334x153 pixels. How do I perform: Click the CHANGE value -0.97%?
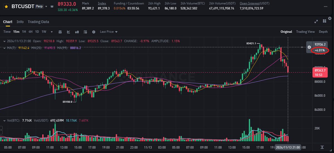[x=144, y=41]
